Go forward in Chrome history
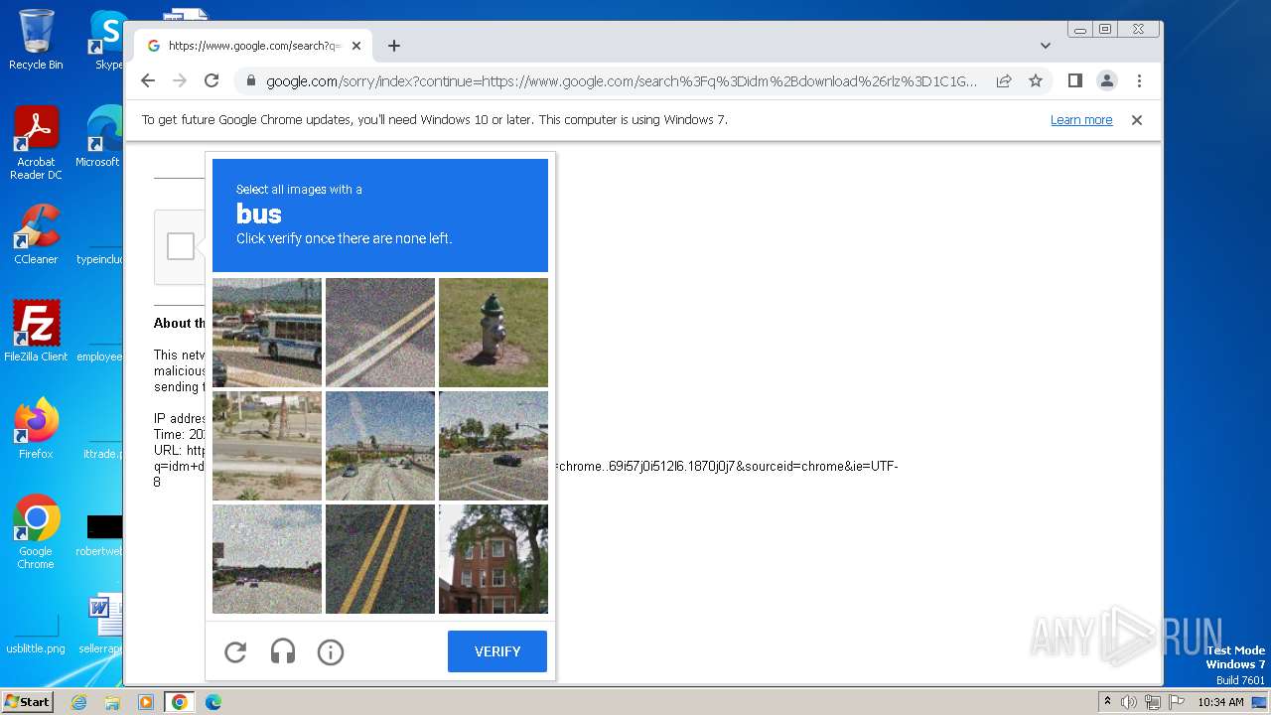Screen dimensions: 1271x715 [180, 80]
